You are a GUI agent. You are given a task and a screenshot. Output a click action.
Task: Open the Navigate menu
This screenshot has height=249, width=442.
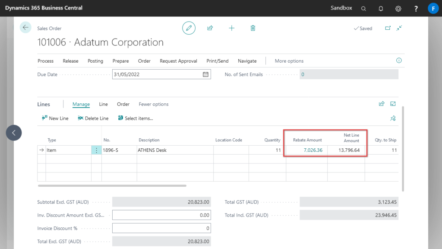(247, 61)
